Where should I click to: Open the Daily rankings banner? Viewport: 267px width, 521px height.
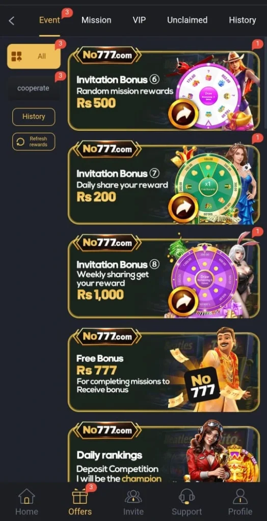pyautogui.click(x=164, y=452)
